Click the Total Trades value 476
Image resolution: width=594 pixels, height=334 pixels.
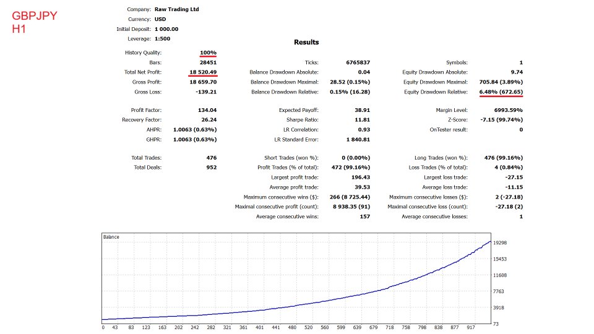(212, 158)
